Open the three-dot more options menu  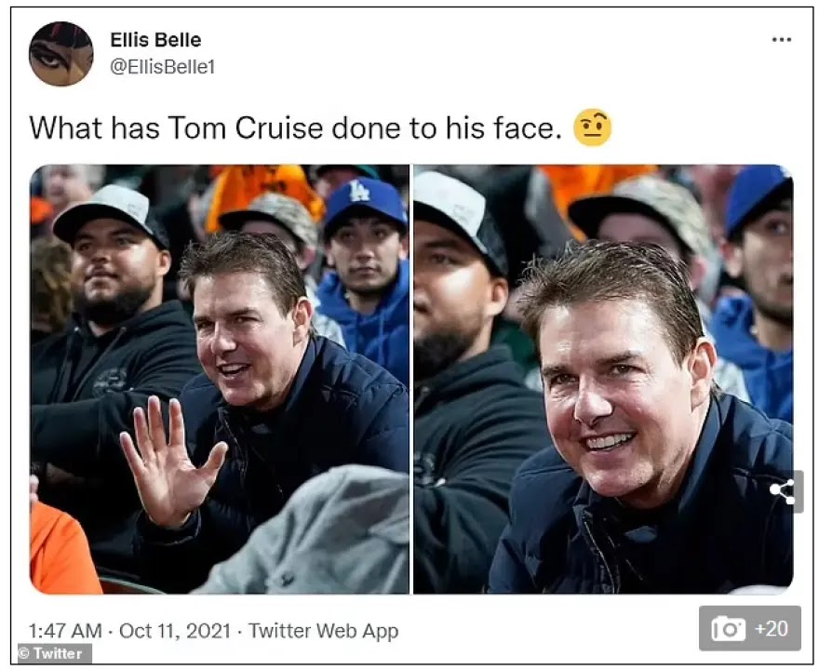782,40
